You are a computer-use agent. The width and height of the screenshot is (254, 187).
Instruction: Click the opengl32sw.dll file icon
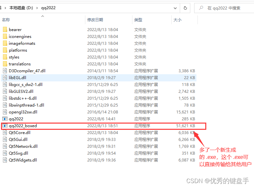[5, 112]
